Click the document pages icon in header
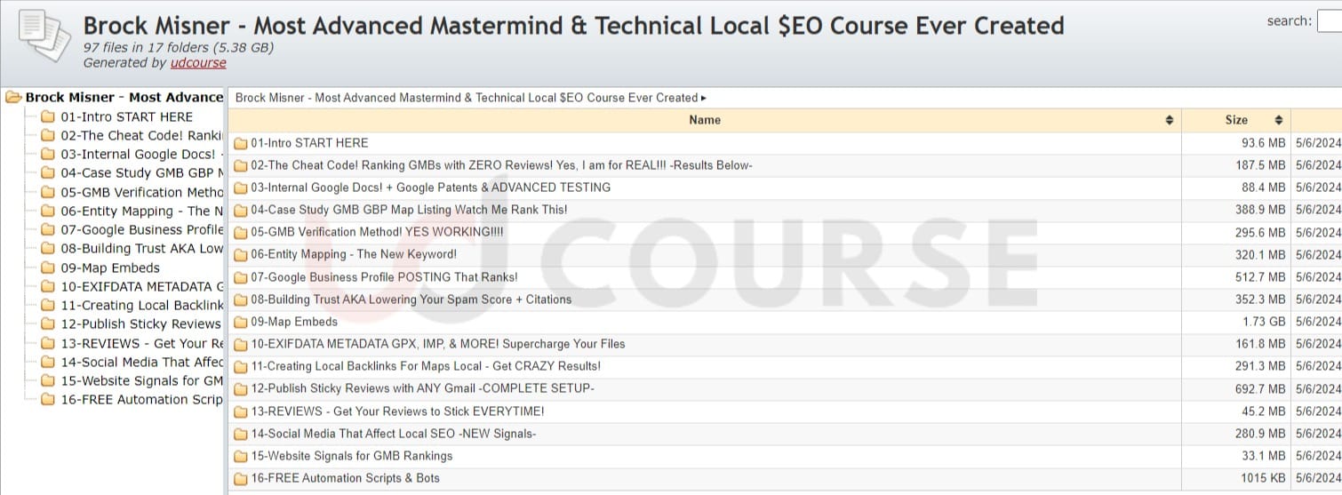Image resolution: width=1342 pixels, height=495 pixels. pyautogui.click(x=44, y=36)
